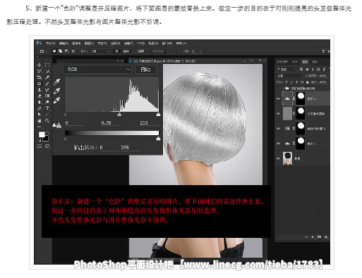Click the 自动 button in Levels

(145, 70)
